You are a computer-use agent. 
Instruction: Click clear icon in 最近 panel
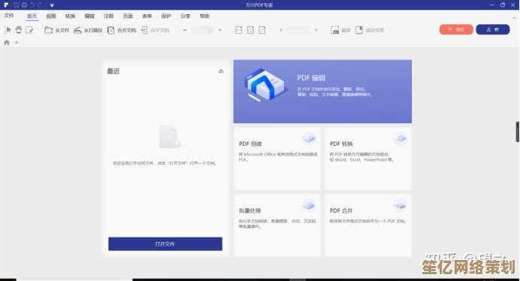point(221,71)
